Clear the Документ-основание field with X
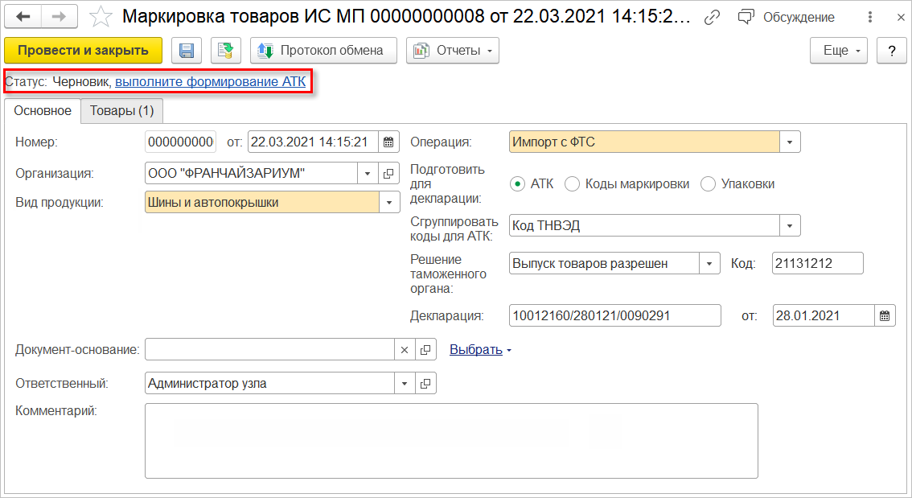Image resolution: width=912 pixels, height=498 pixels. coord(405,350)
